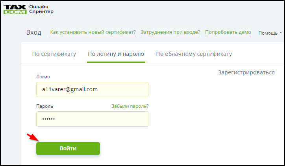Switch to the По сертификату tab

tap(54, 54)
